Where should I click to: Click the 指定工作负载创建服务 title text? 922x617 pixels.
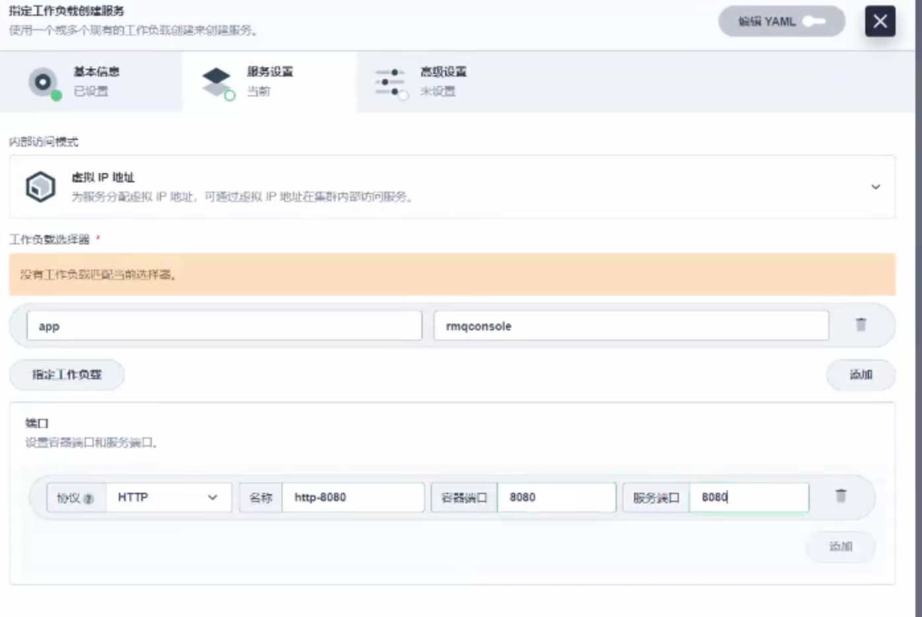pyautogui.click(x=66, y=11)
